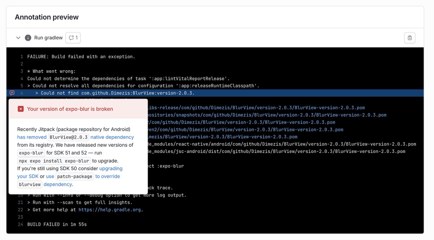Select line 'Get more help at' on line 22
The width and height of the screenshot is (434, 240).
[85, 210]
